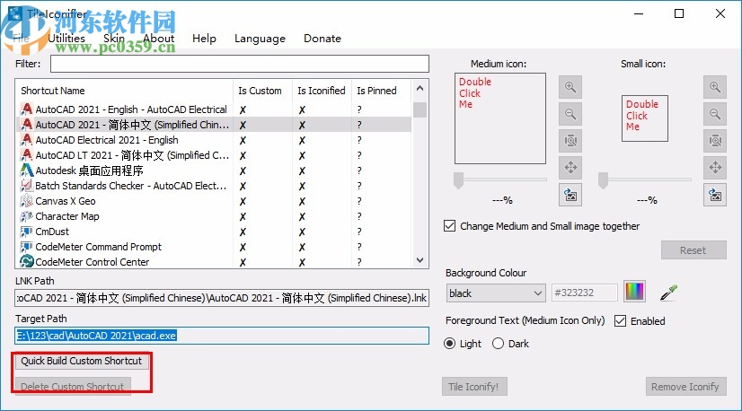Click the Filter text field
742x411 pixels.
pyautogui.click(x=240, y=64)
